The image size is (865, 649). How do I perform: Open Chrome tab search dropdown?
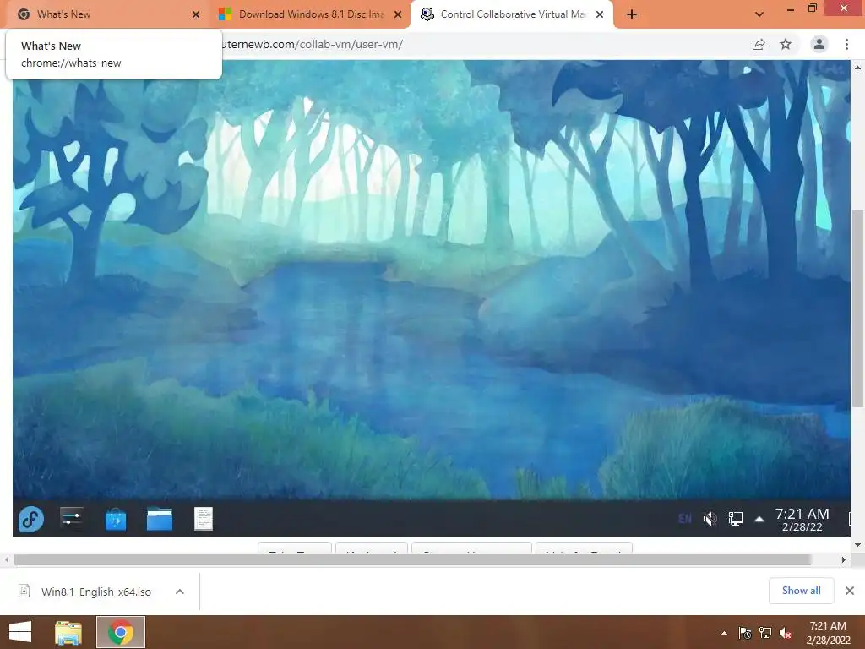point(759,14)
